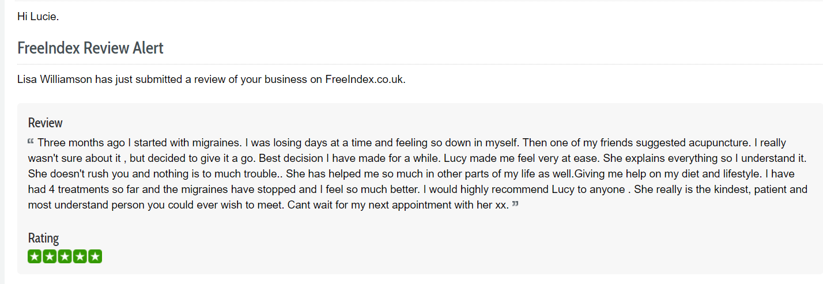Click the Review section heading
The height and width of the screenshot is (284, 823).
(46, 123)
